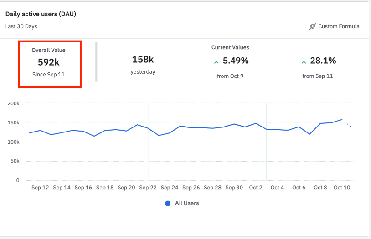The width and height of the screenshot is (371, 239).
Task: Click the Daily active users (DAU) title
Action: pyautogui.click(x=41, y=14)
